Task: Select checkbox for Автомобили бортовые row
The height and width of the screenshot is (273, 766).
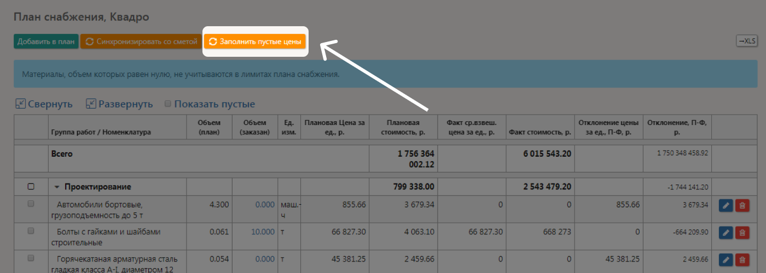Action: click(31, 204)
